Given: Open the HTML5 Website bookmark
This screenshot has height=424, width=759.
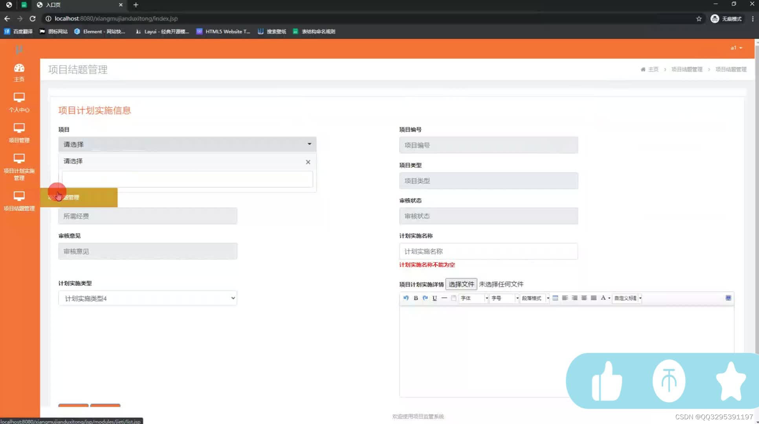Looking at the screenshot, I should pos(223,31).
